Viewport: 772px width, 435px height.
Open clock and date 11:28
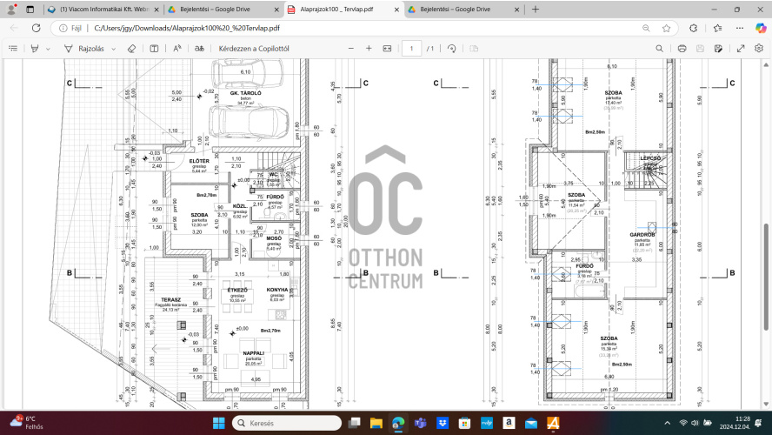tap(735, 423)
